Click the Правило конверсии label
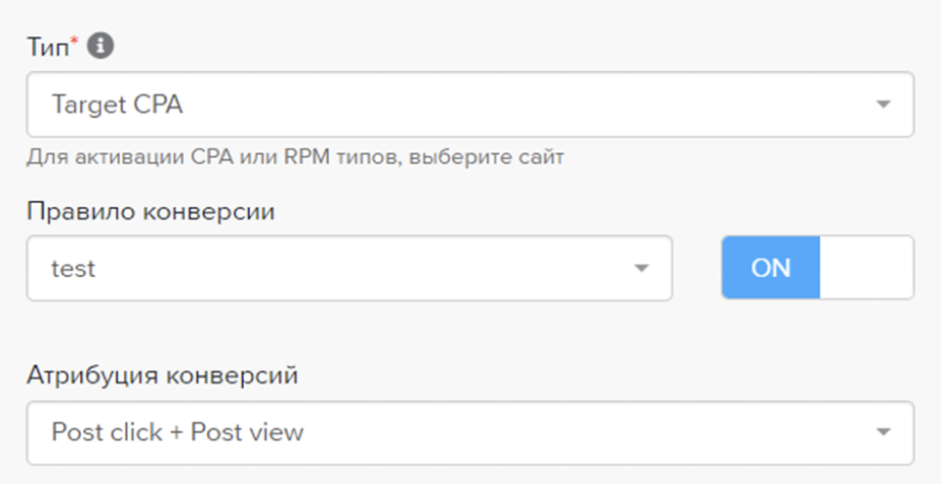 [x=150, y=211]
